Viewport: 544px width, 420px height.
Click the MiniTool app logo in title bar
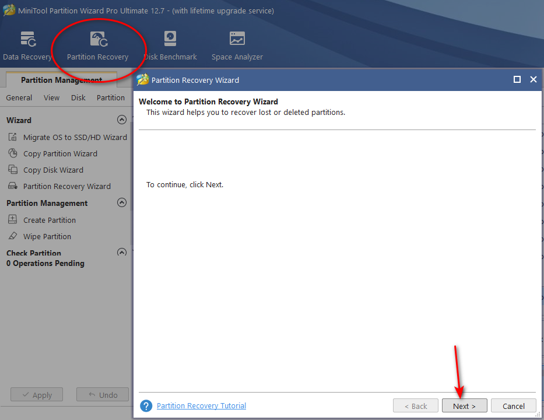click(9, 10)
